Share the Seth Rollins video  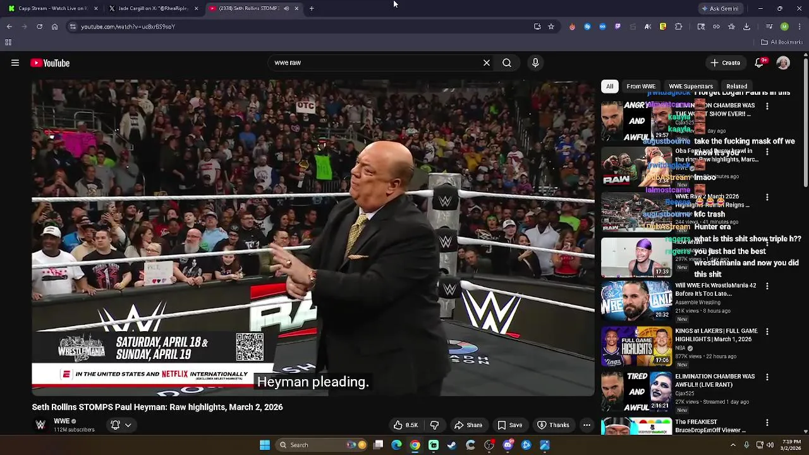(x=468, y=425)
